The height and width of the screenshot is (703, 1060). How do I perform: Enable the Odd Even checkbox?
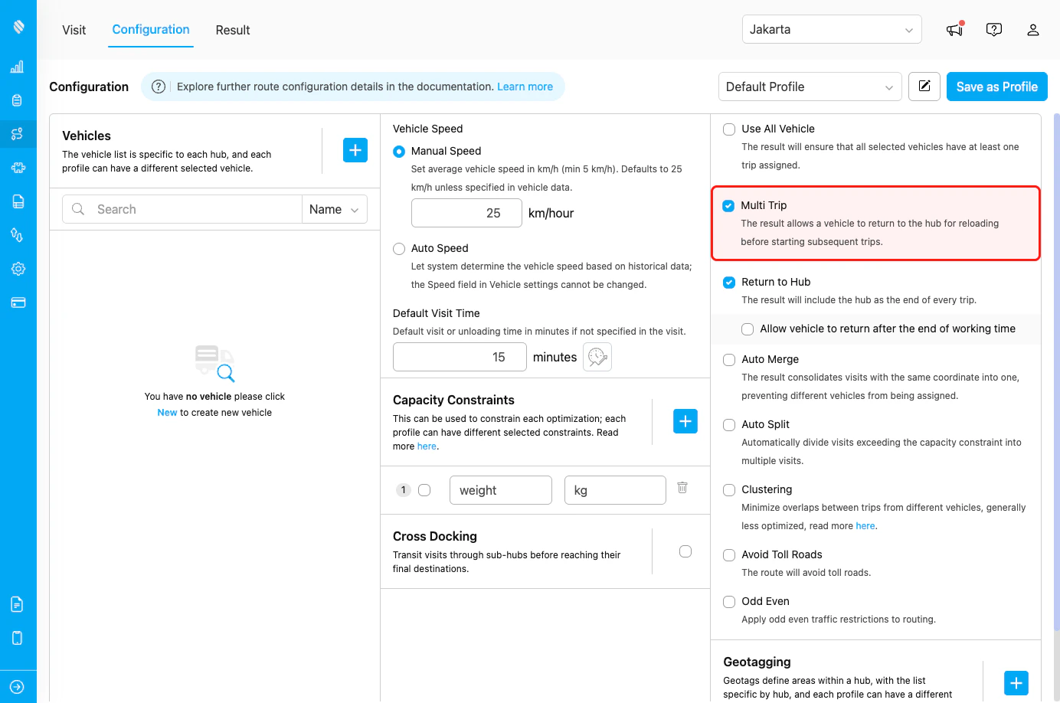pyautogui.click(x=729, y=602)
